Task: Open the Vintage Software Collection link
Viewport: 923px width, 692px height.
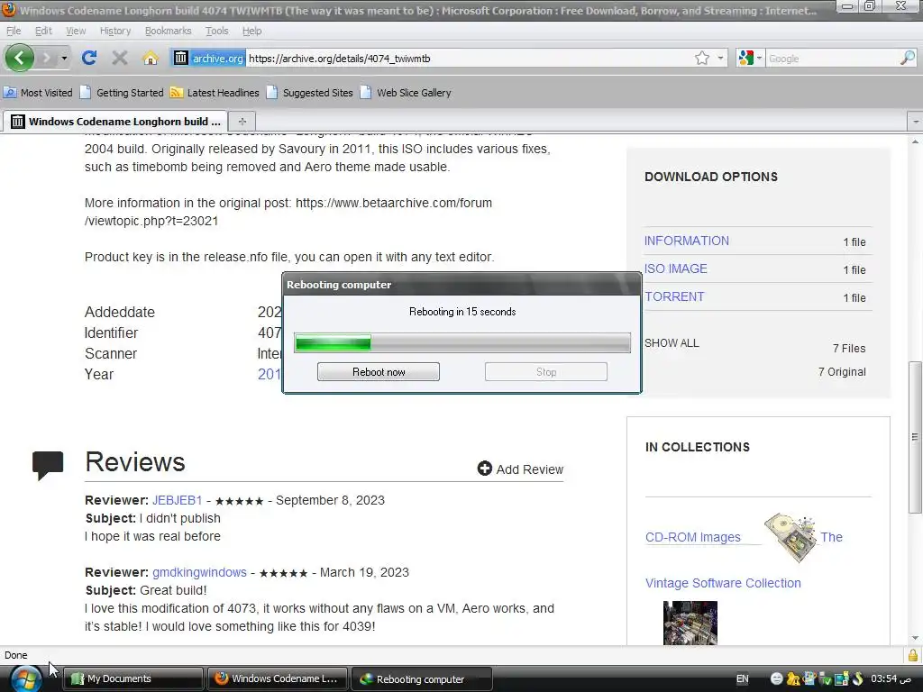Action: (x=723, y=583)
